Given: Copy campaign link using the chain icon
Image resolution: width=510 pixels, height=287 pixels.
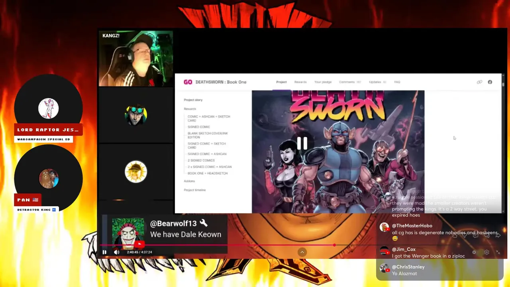Looking at the screenshot, I should click(479, 82).
